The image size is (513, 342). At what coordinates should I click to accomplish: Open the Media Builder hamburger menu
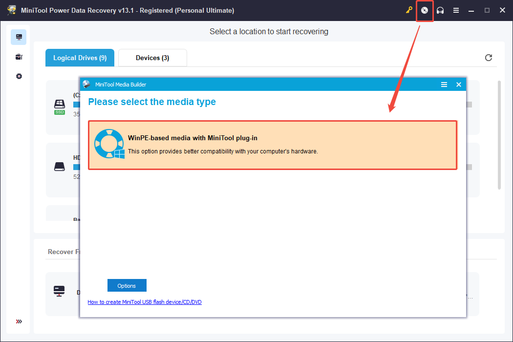point(444,85)
